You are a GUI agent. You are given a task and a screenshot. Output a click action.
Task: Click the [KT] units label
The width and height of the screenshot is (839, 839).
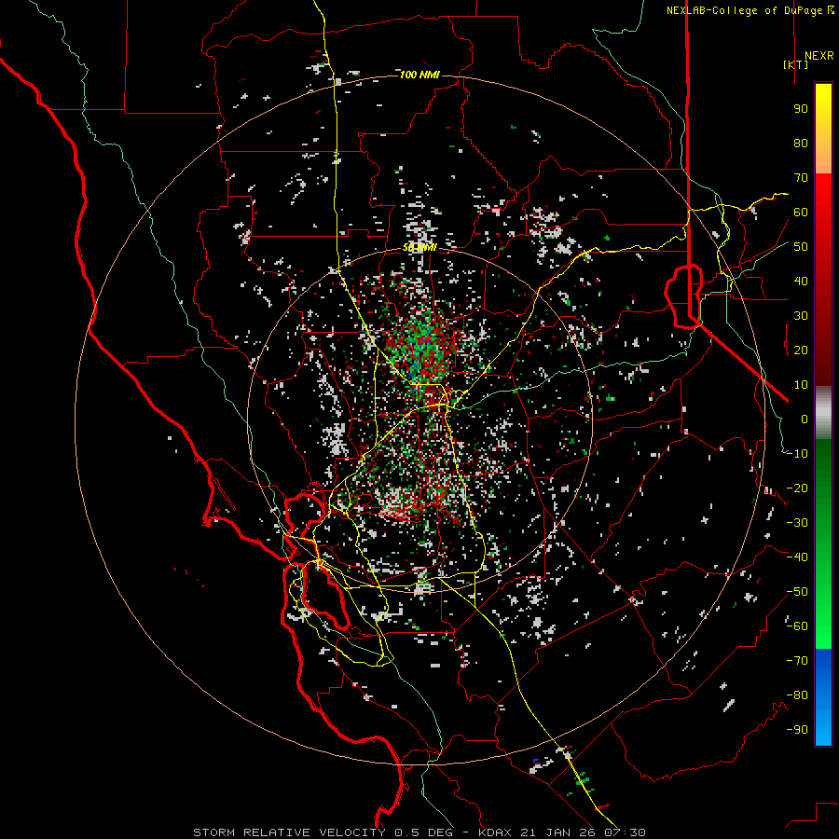point(796,64)
